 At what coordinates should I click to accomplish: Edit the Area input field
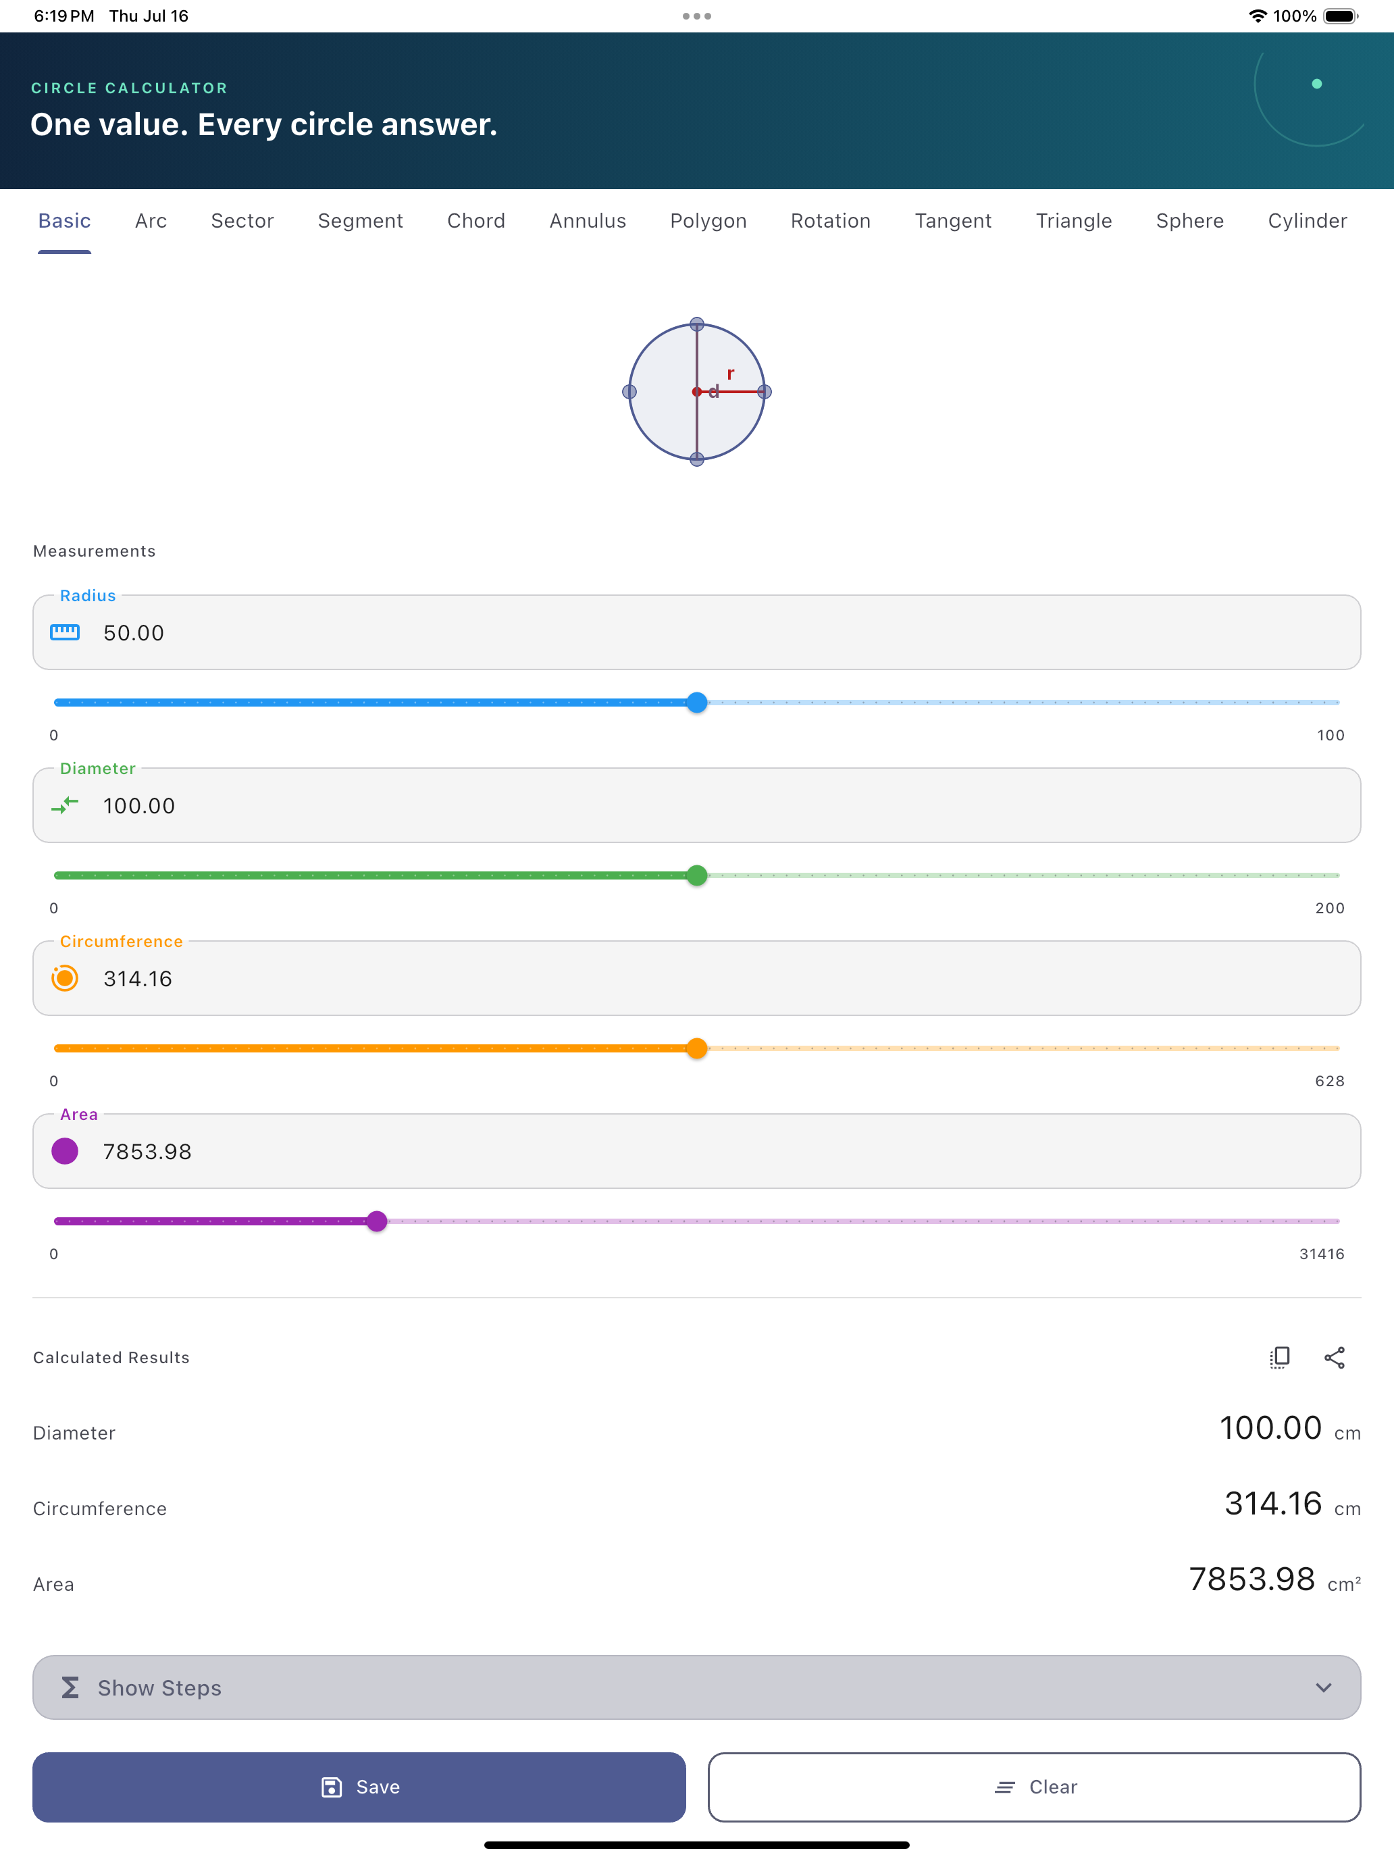click(696, 1151)
